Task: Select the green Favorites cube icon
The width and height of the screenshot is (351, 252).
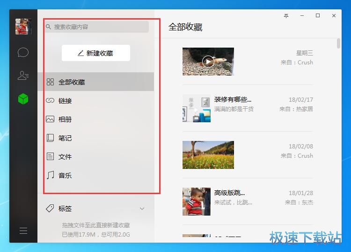Action: [23, 99]
